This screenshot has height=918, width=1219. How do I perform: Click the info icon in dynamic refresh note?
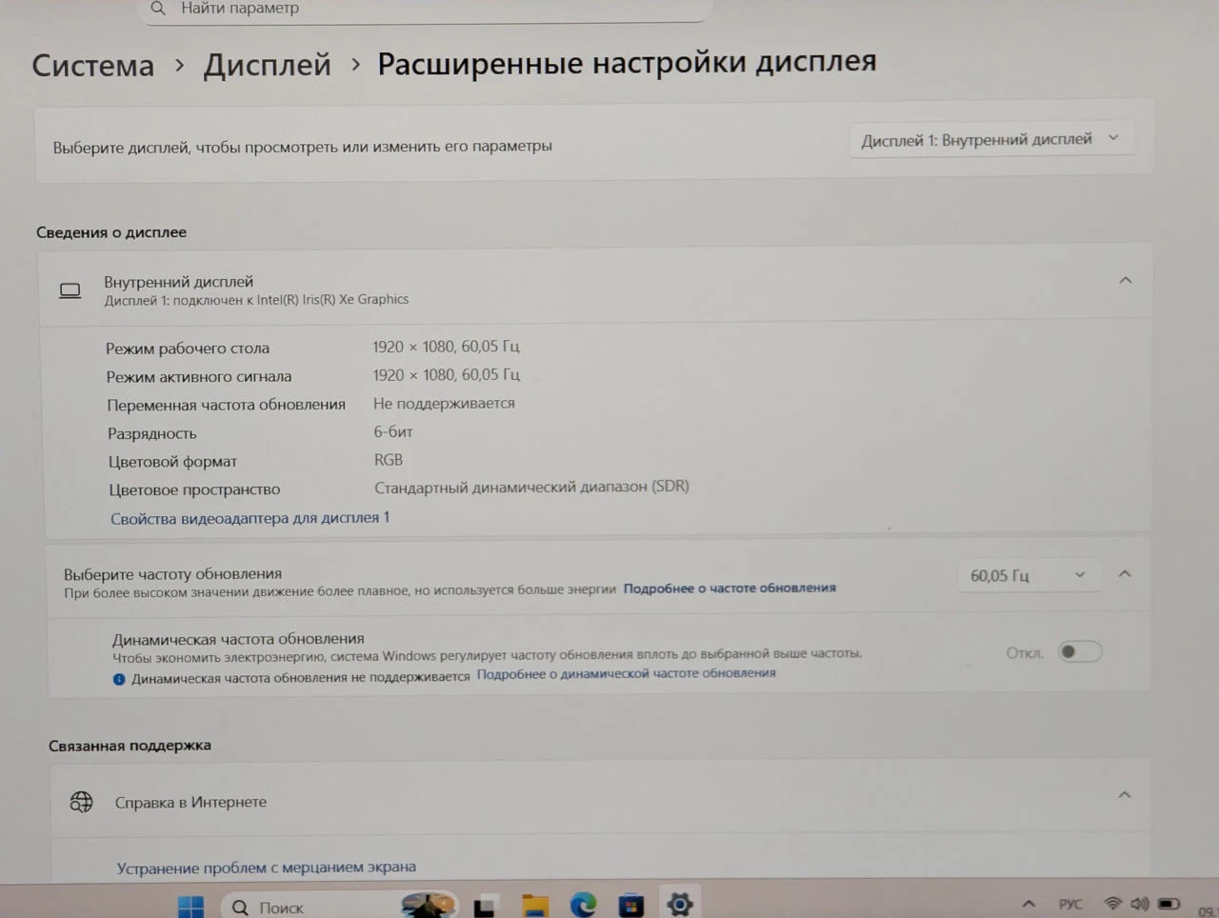click(119, 679)
